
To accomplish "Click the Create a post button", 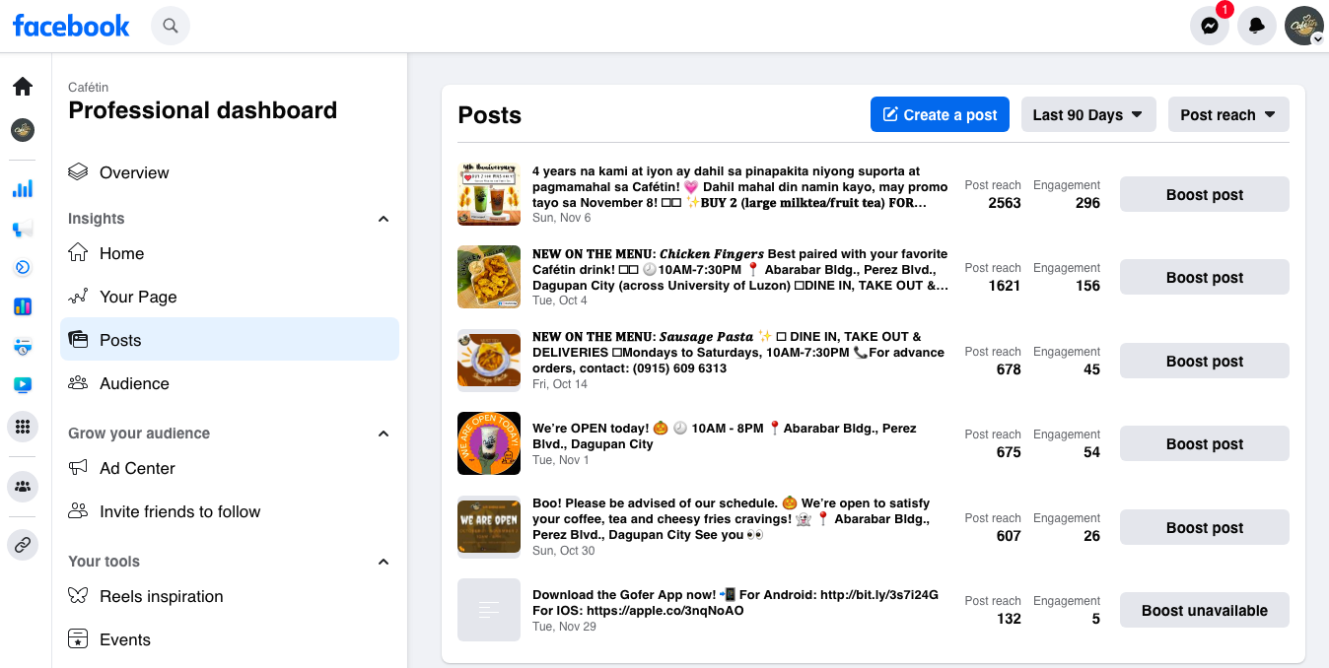I will pyautogui.click(x=941, y=114).
